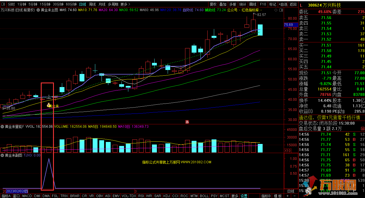Expand 黄金来量能F indicator dropdown arrow
The height and width of the screenshot is (198, 365).
[3, 127]
